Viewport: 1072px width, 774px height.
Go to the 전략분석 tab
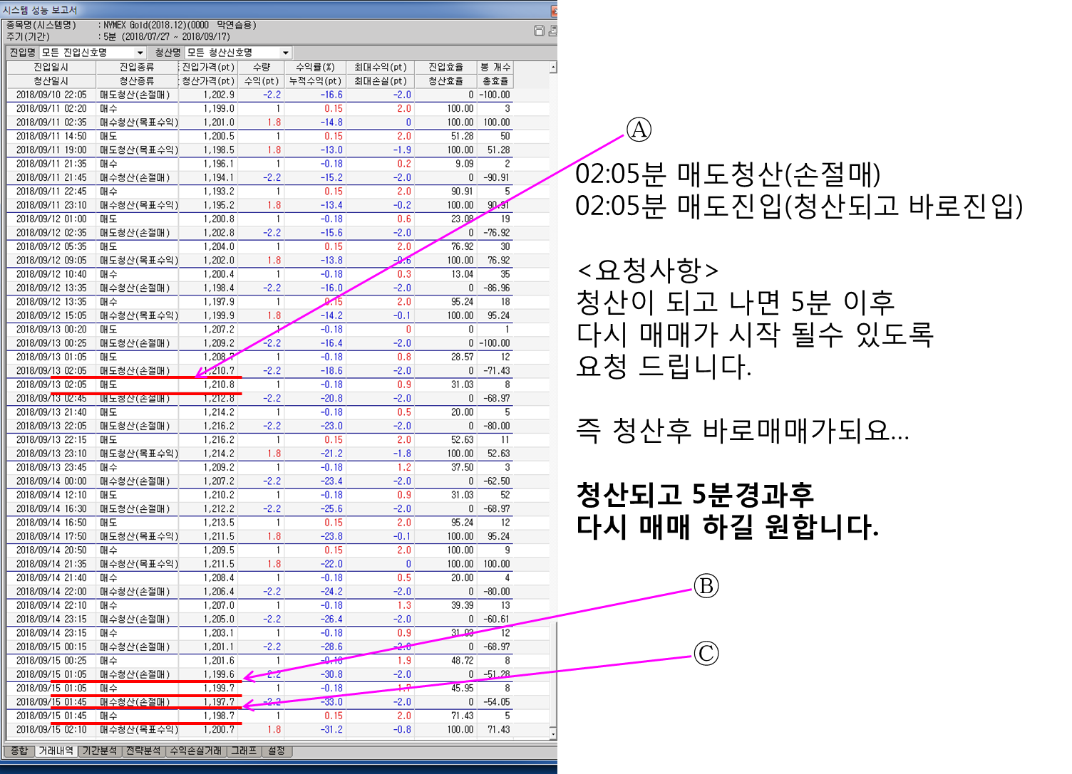tap(143, 751)
